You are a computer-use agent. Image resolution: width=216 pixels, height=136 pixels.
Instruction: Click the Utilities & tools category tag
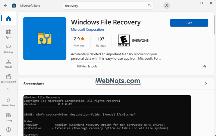[87, 66]
